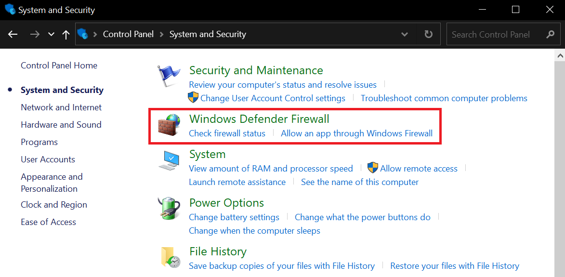Click the Security and Maintenance flag icon

click(168, 77)
